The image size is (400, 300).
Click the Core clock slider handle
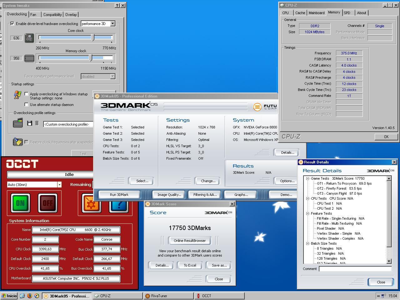(x=93, y=37)
